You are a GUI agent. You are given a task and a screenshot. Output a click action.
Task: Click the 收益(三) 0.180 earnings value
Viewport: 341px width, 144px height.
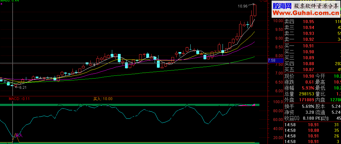click(x=308, y=118)
